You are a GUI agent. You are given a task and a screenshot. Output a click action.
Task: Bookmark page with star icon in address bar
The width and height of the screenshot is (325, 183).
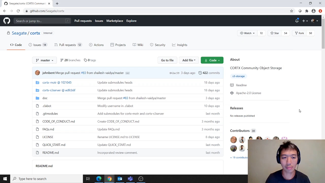coord(291,11)
